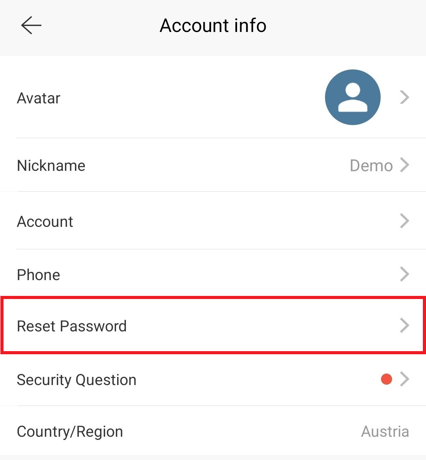Tap the Country/Region label
Image resolution: width=426 pixels, height=460 pixels.
70,432
